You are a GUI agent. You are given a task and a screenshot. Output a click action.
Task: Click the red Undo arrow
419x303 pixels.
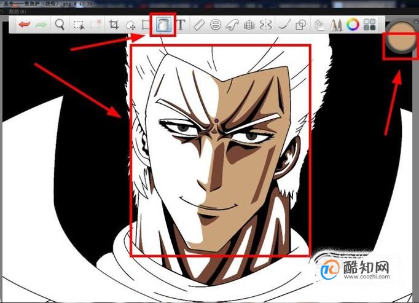(24, 25)
